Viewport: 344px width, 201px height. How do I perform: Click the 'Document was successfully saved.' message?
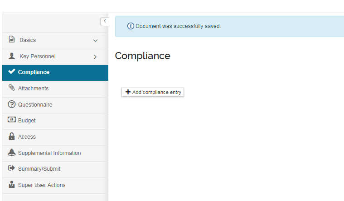[178, 26]
